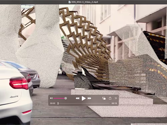Viewport: 167px width, 125px height.
Task: Click the D09_WK4-2_Video_2.mp4 window title
Action: tap(85, 2)
